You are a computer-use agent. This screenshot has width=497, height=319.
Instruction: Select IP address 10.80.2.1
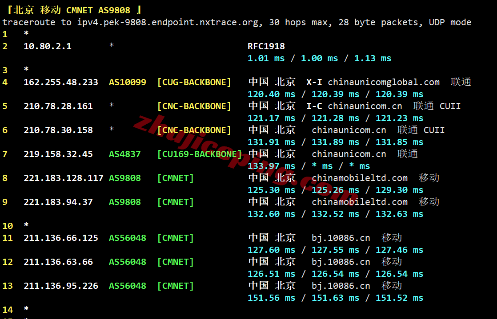[48, 46]
